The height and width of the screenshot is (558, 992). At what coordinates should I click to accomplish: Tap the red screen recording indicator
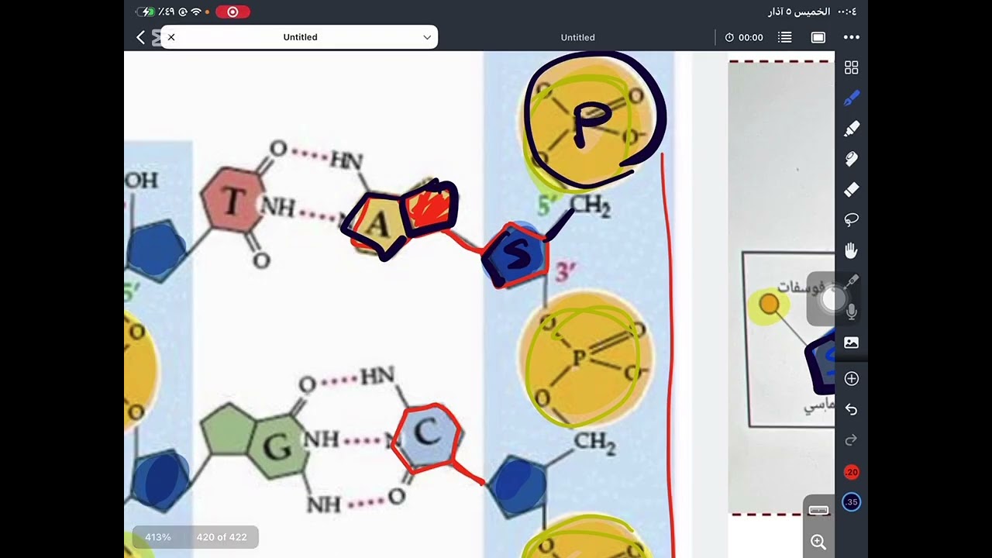(x=232, y=12)
